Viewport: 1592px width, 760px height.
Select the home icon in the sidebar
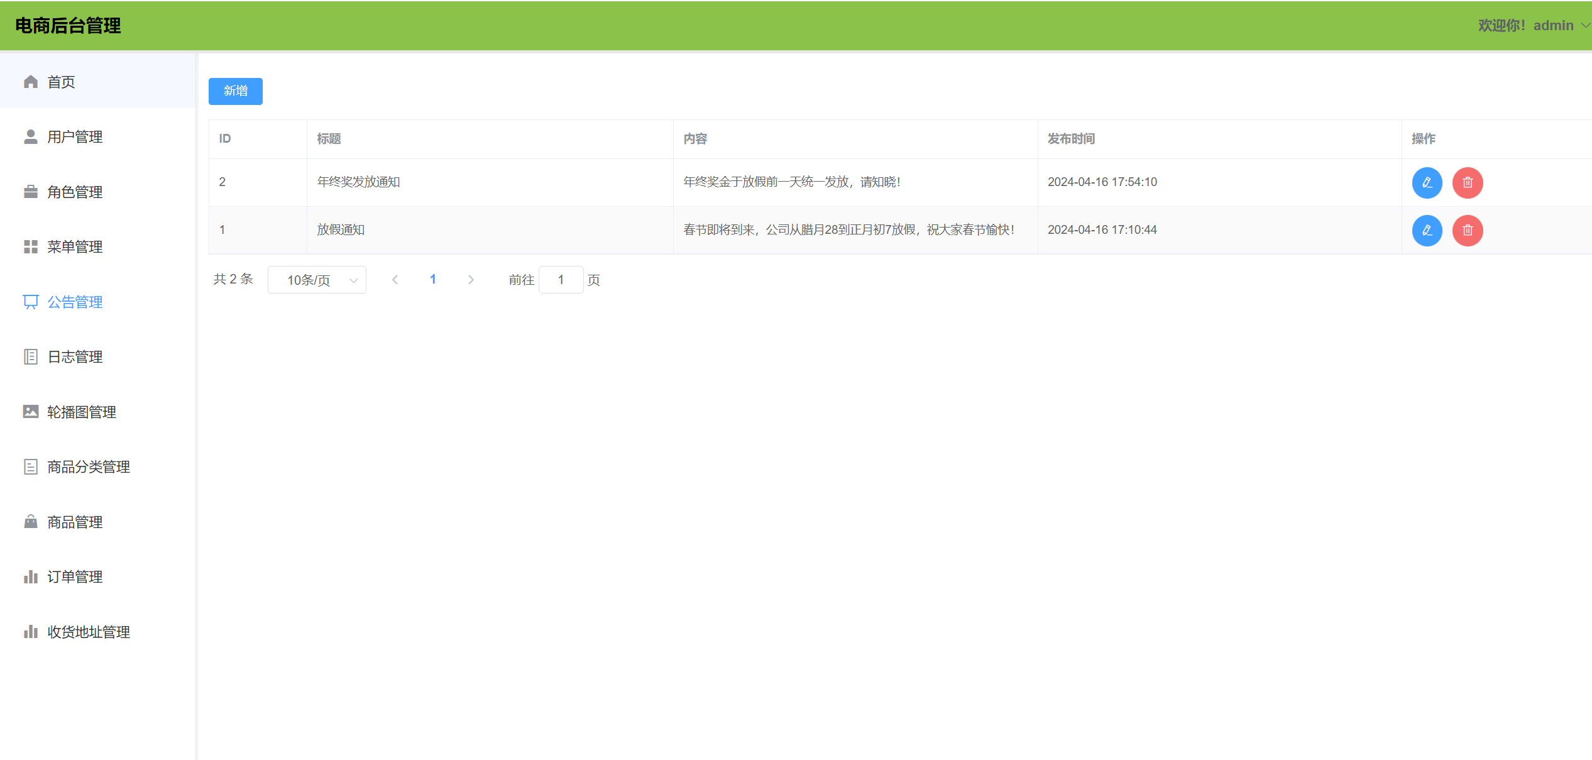coord(30,81)
